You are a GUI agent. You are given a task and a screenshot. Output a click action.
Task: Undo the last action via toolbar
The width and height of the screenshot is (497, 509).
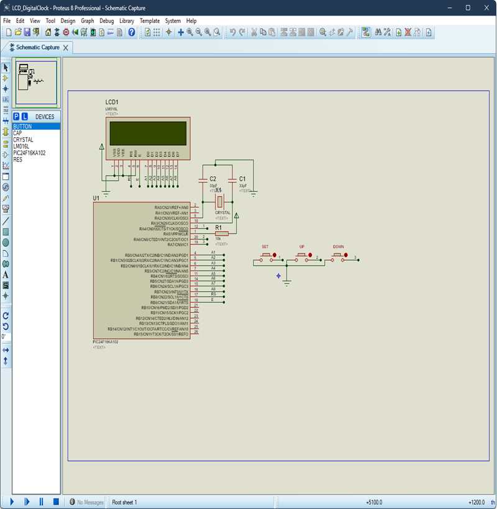click(x=232, y=32)
